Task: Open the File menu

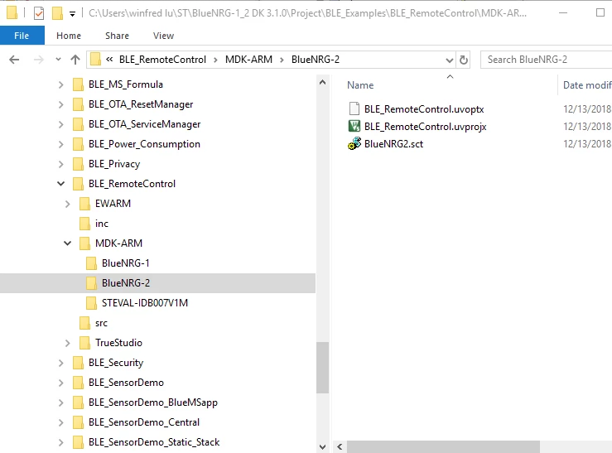Action: [x=22, y=36]
